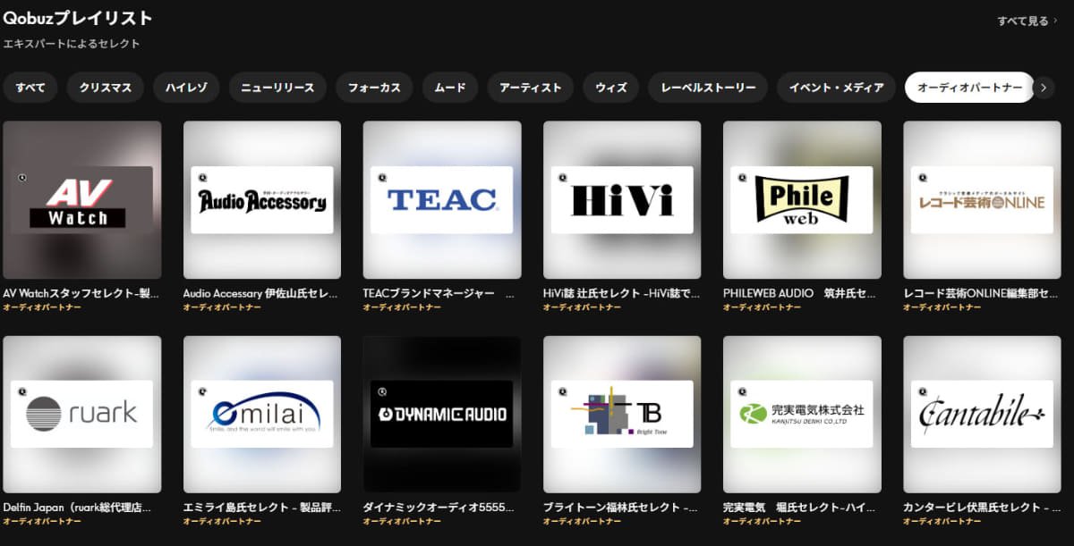1074x546 pixels.
Task: Open the Phile web playlist cover
Action: click(x=802, y=200)
